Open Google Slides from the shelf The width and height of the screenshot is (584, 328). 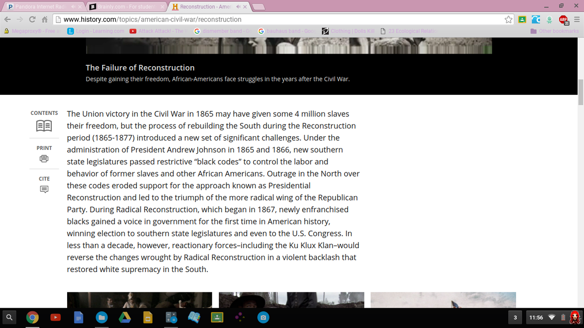point(148,317)
